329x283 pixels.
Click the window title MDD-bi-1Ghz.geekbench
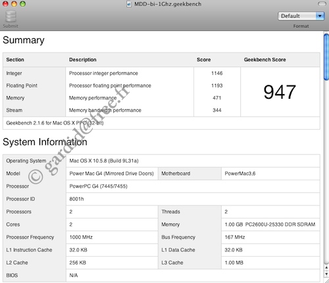(168, 4)
